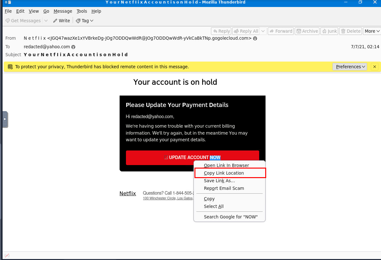This screenshot has width=381, height=260.
Task: Dismiss the remote content notification bar
Action: pos(375,67)
